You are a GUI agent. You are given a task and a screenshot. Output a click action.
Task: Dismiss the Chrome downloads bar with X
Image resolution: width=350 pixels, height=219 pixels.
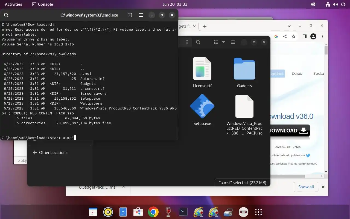[323, 187]
